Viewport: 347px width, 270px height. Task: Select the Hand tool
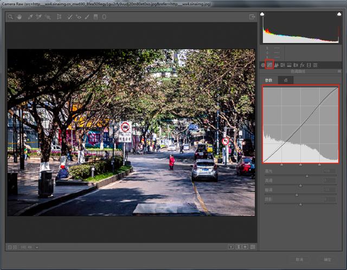tap(19, 17)
